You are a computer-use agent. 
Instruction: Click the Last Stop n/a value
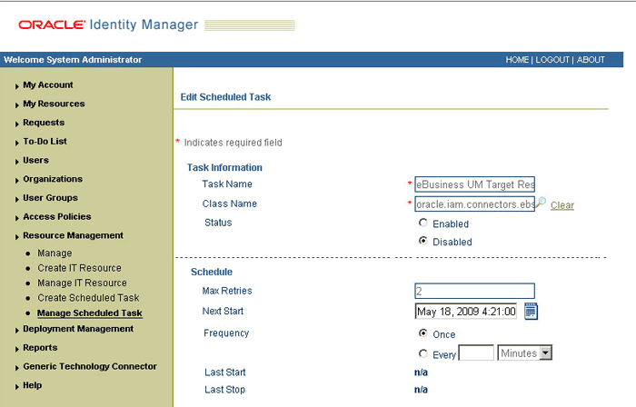point(421,390)
